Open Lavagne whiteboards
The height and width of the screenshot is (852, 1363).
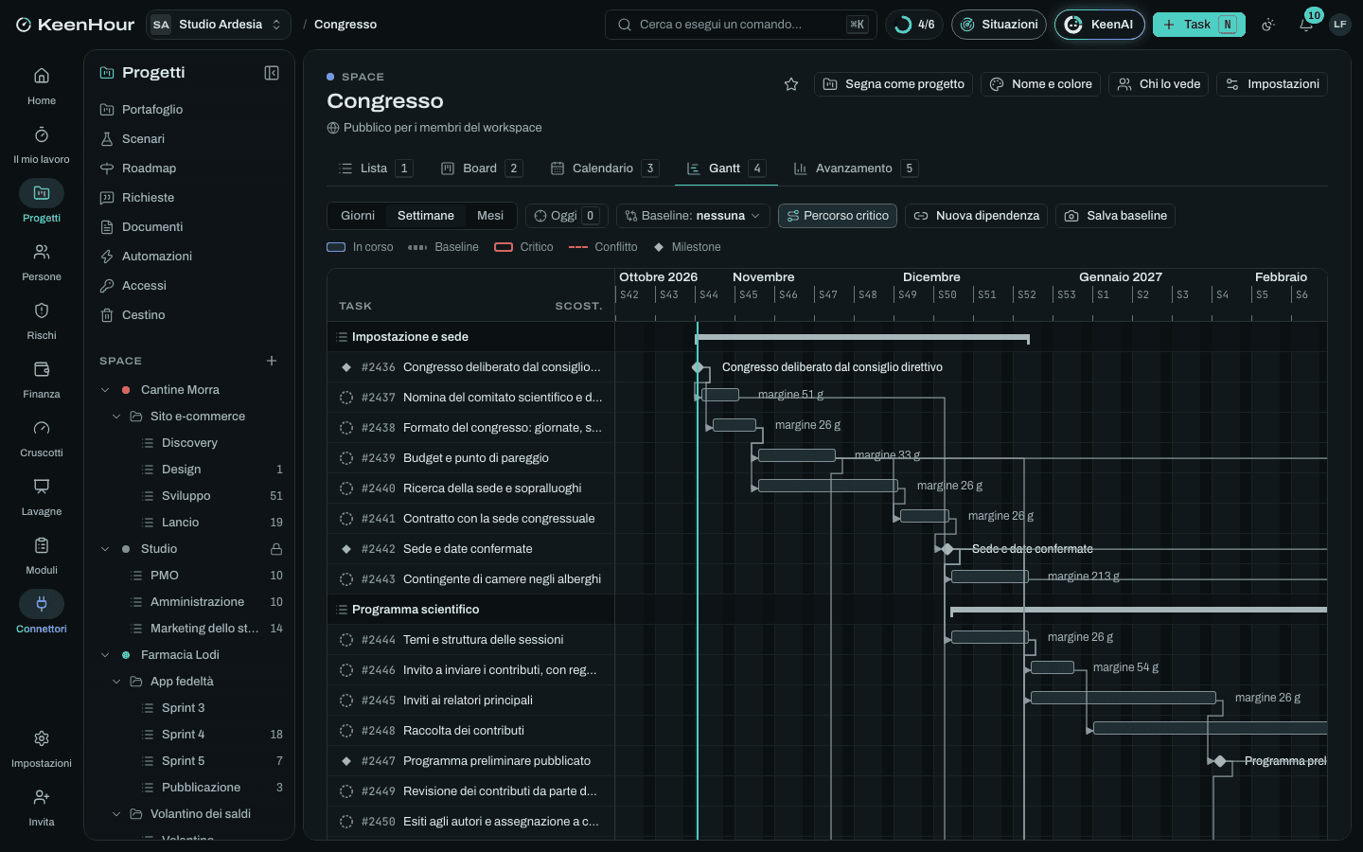(42, 496)
